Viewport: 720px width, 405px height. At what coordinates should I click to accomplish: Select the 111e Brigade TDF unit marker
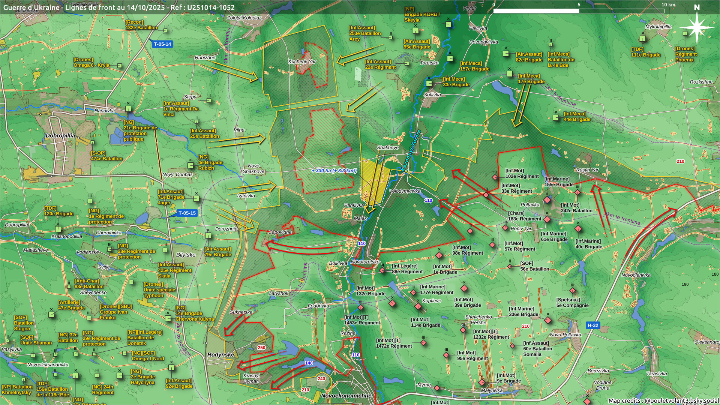[643, 39]
